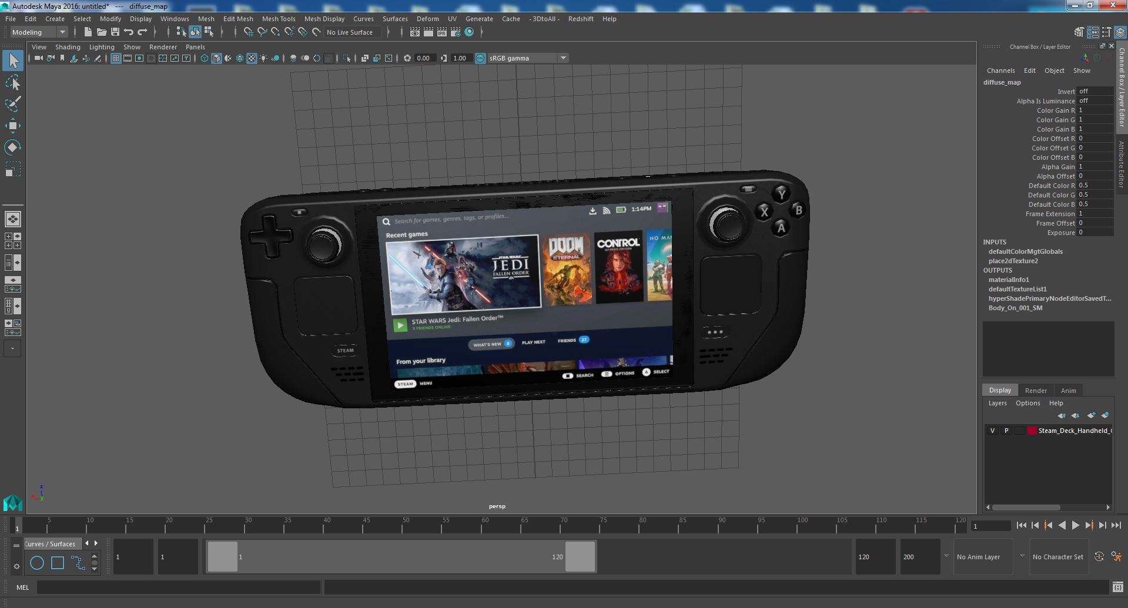
Task: Open the Render View window icon
Action: [x=415, y=32]
